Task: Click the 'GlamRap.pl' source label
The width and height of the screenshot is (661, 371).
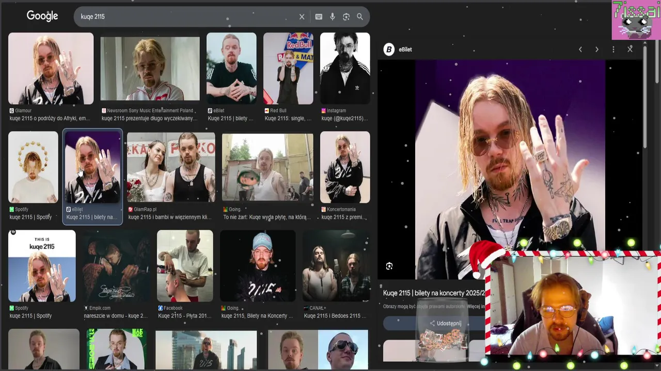Action: click(x=145, y=210)
